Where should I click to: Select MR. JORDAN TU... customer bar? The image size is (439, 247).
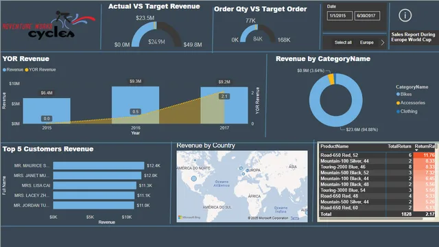coord(93,206)
